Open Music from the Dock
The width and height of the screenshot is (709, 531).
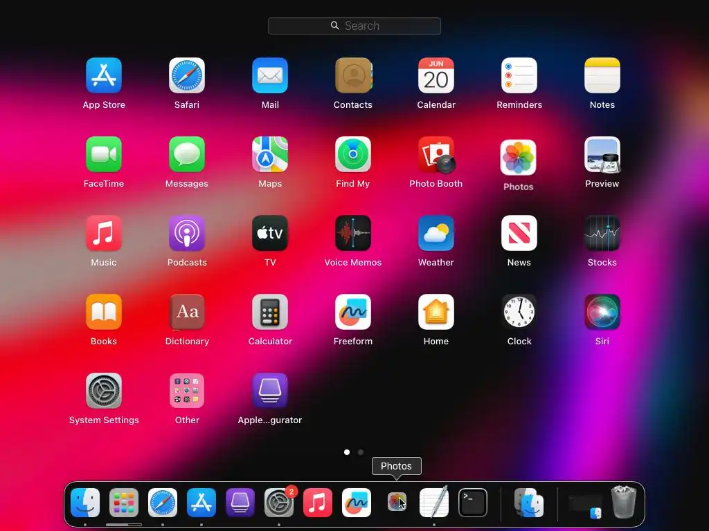click(x=317, y=503)
